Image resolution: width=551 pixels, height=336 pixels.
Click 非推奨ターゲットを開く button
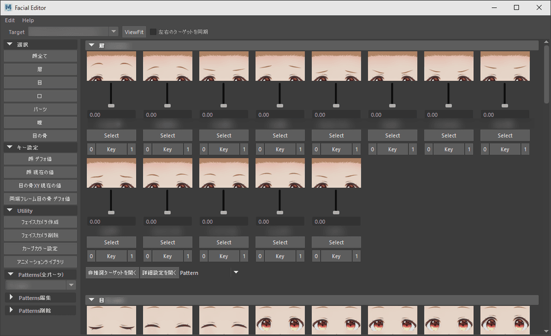coord(112,273)
